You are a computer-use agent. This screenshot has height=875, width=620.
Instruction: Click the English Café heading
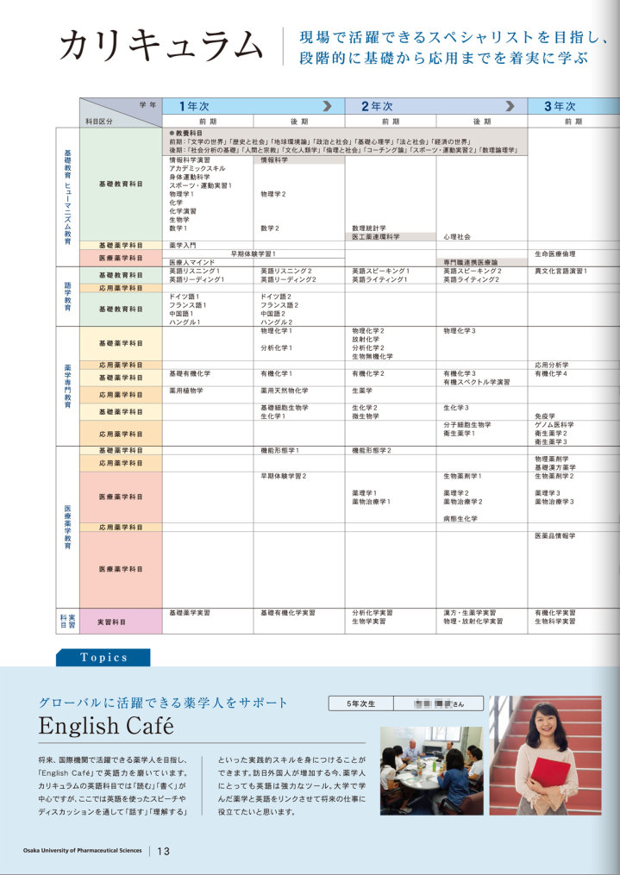[108, 726]
